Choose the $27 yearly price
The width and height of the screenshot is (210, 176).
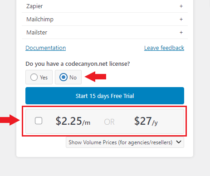click(x=146, y=121)
